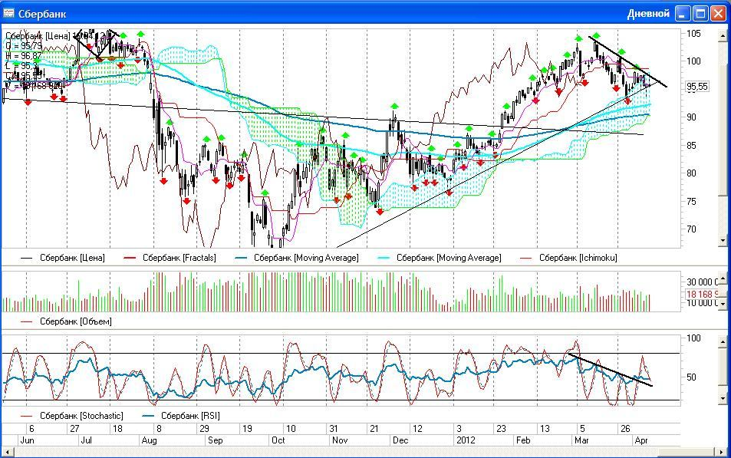Click the Сбербанк window icon in title bar
The height and width of the screenshot is (458, 731).
click(x=8, y=13)
